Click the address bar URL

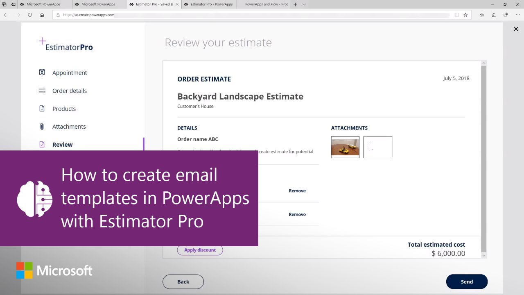pos(88,15)
